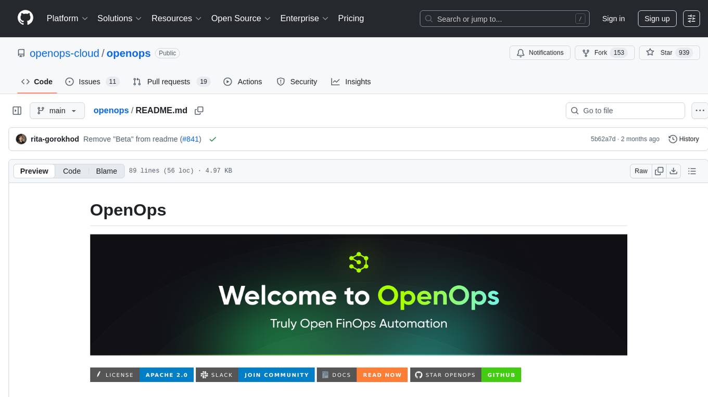Open the openops-cloud organization link
The width and height of the screenshot is (708, 397).
pos(65,53)
